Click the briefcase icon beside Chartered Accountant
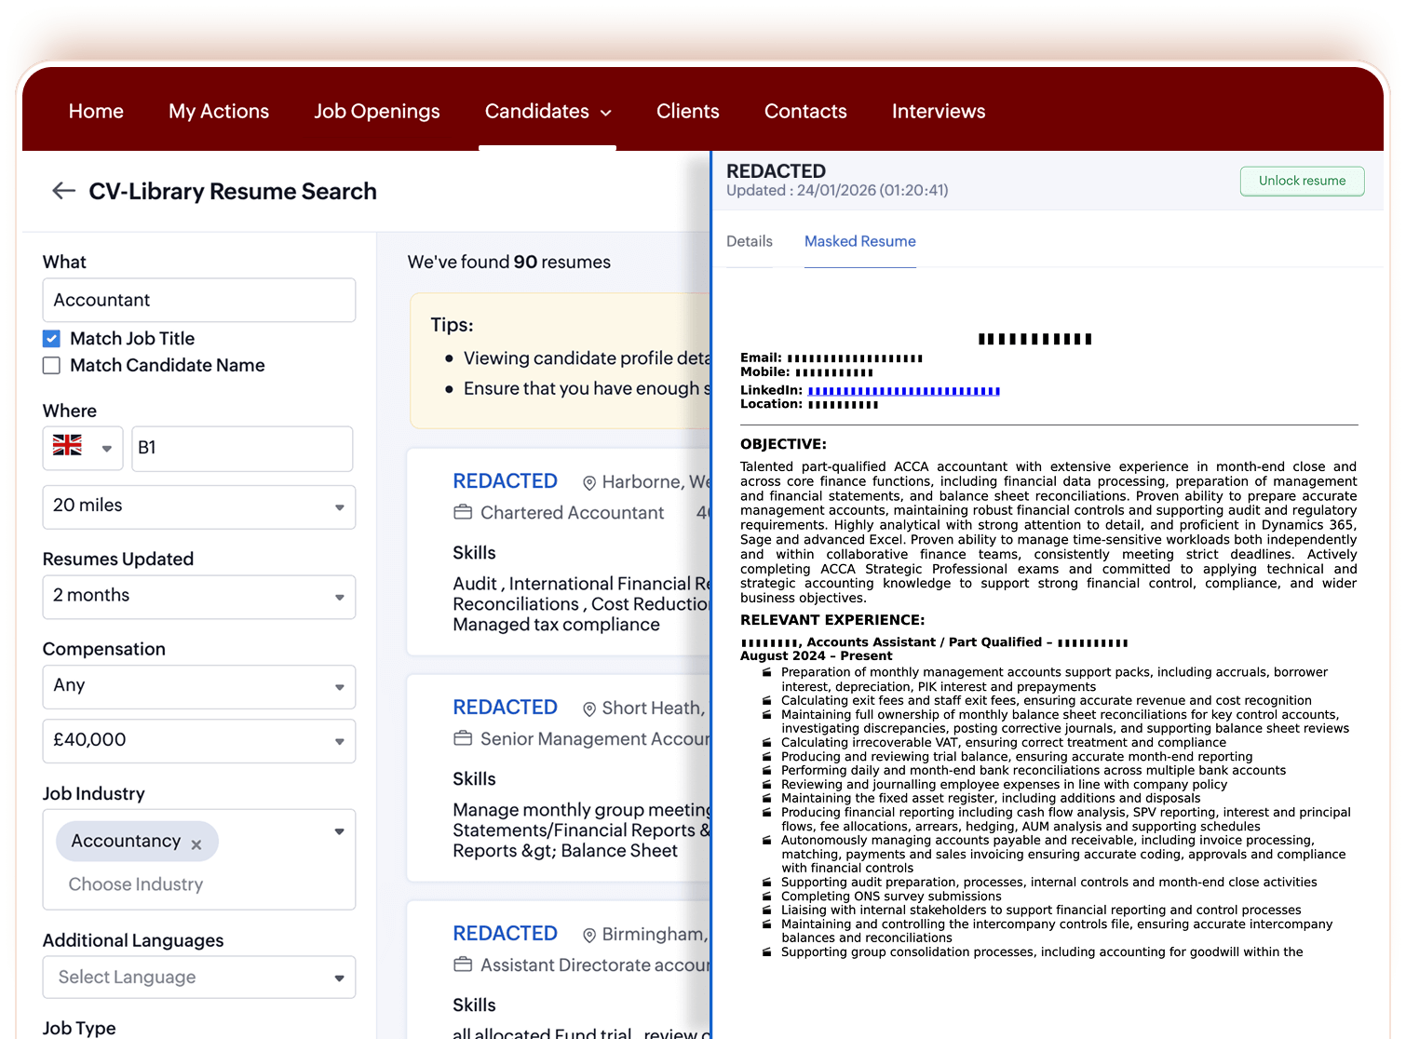The height and width of the screenshot is (1039, 1406). coord(462,512)
